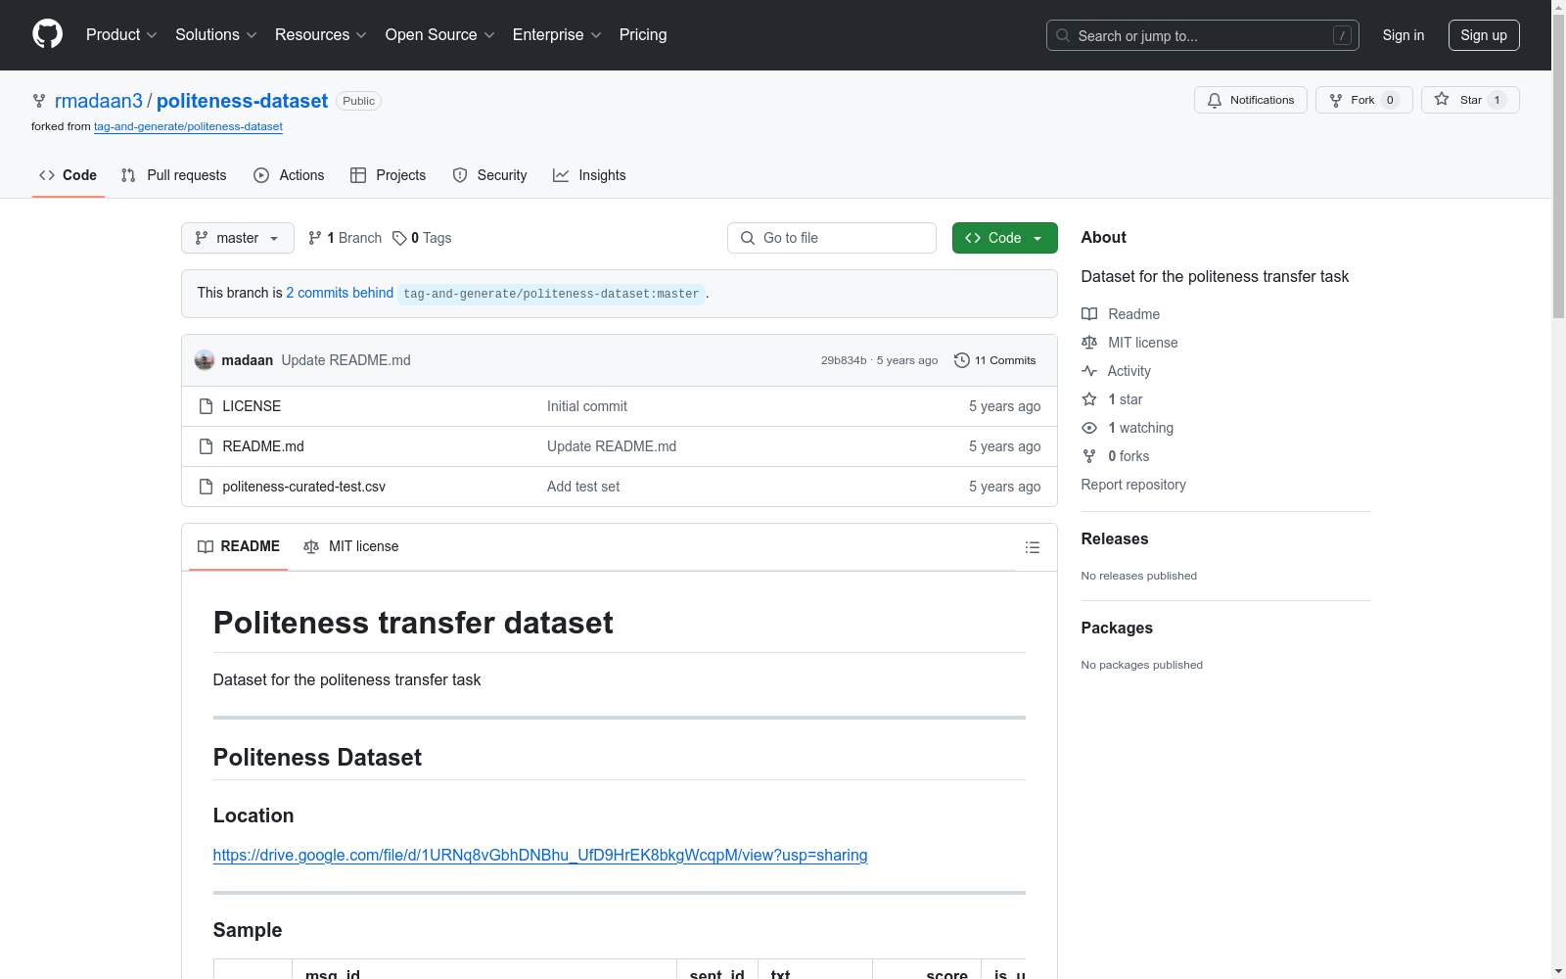The image size is (1566, 979).
Task: Click the watching eye icon
Action: pos(1089,428)
